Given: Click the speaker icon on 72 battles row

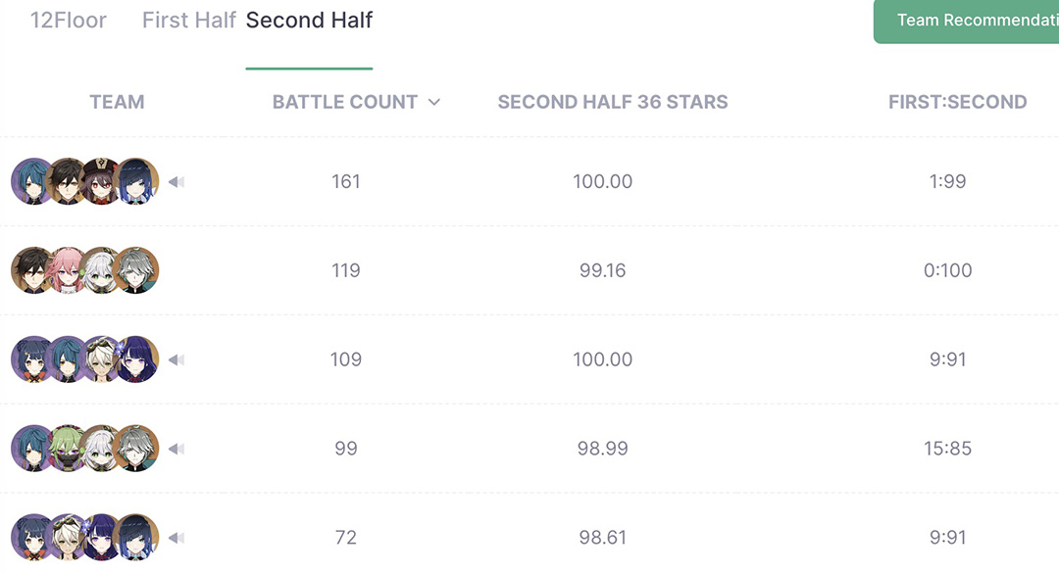Looking at the screenshot, I should [176, 538].
